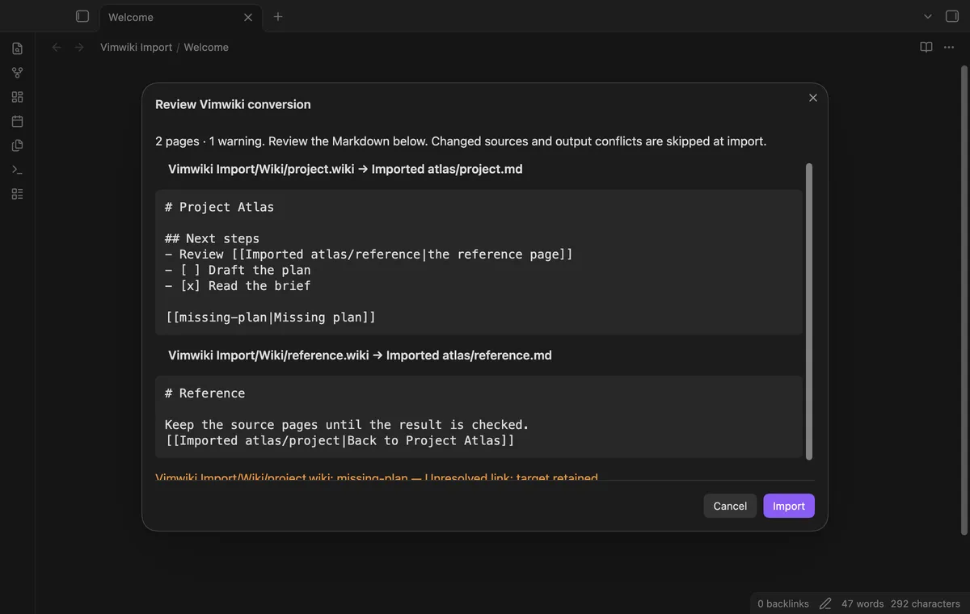Toggle the right sidebar panel icon
Image resolution: width=970 pixels, height=614 pixels.
click(x=952, y=16)
